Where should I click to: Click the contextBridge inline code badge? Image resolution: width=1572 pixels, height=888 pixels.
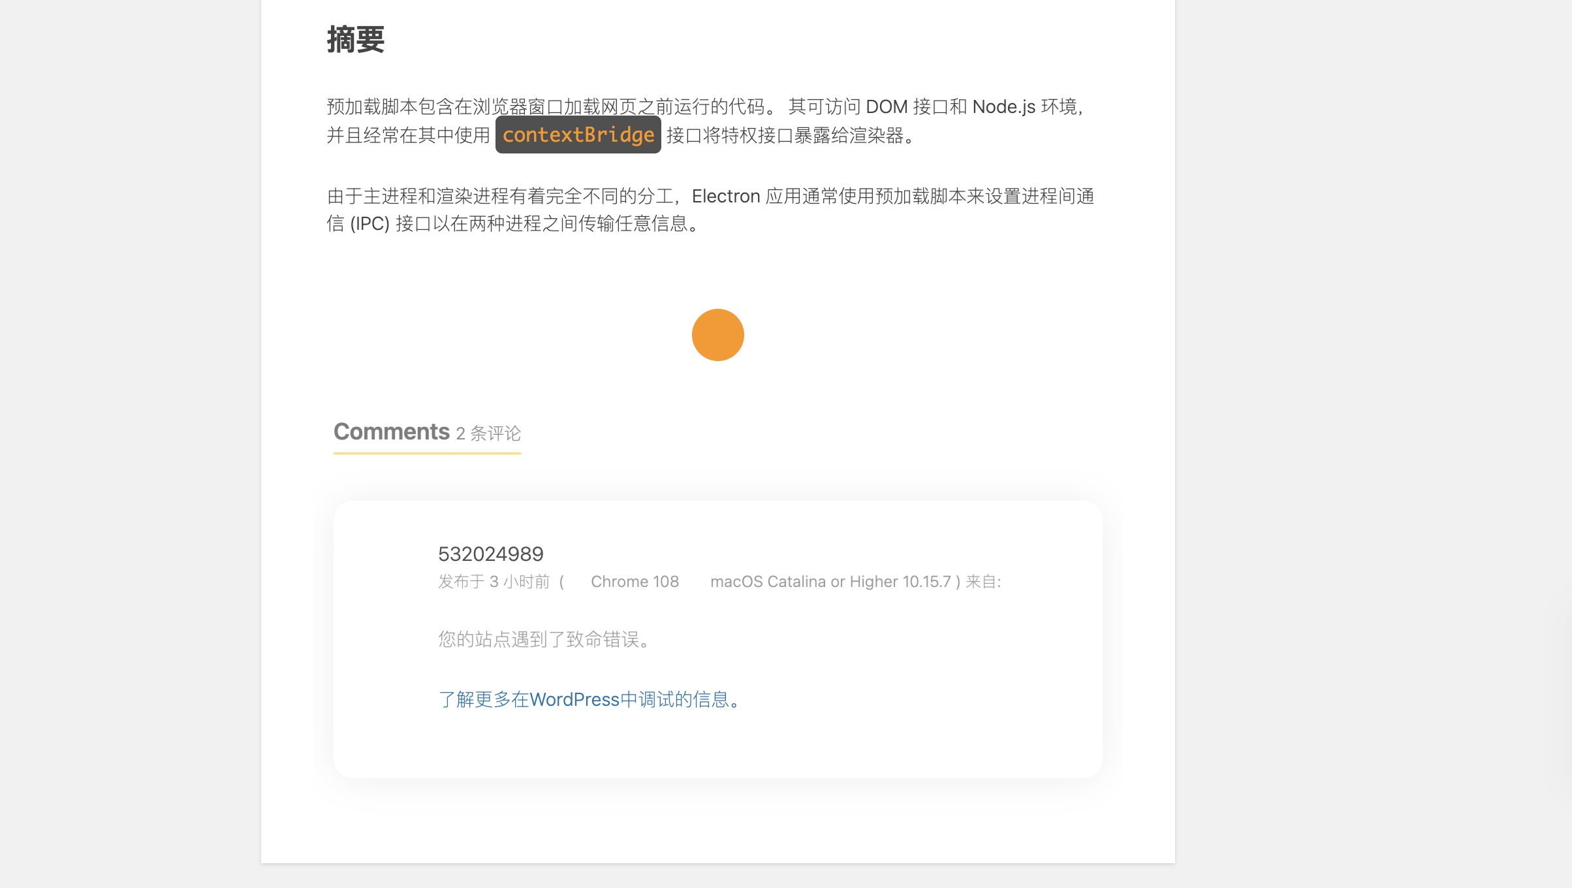577,135
